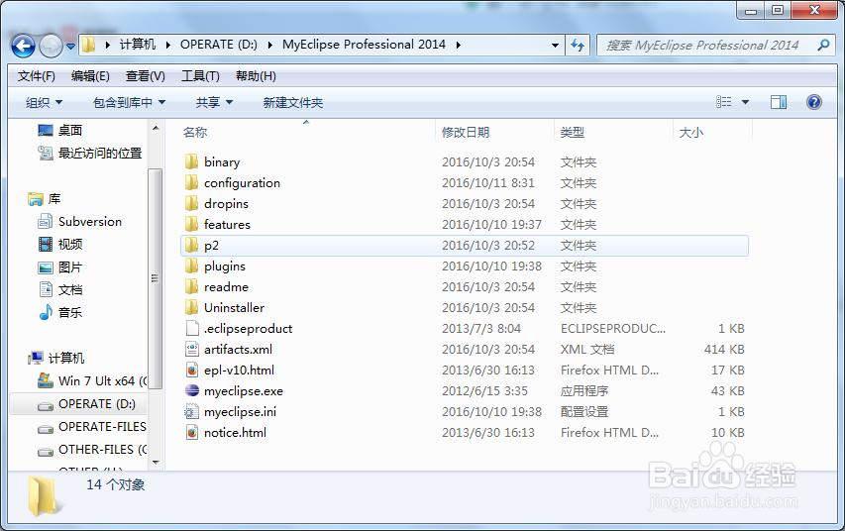Select OTHER-FILES drive in sidebar
The height and width of the screenshot is (531, 845).
tap(102, 449)
